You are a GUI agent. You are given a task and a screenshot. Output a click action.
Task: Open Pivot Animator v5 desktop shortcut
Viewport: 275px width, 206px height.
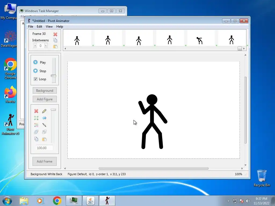pos(10,124)
